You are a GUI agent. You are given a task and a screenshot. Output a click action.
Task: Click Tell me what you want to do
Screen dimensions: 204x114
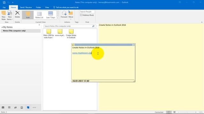pos(66,8)
